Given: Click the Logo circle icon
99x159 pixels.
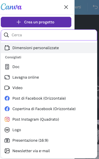Looking at the screenshot, I should pos(7,130).
